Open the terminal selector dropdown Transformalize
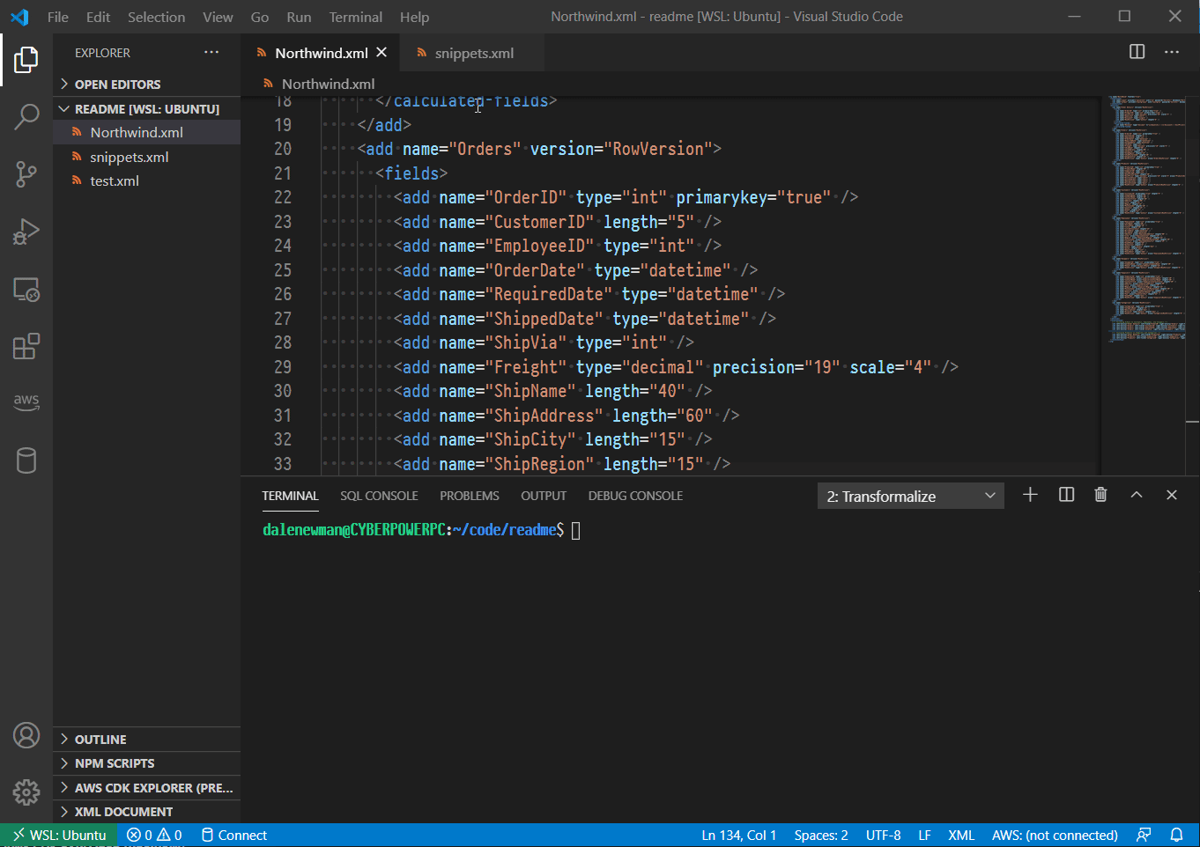Viewport: 1200px width, 847px height. click(x=911, y=496)
